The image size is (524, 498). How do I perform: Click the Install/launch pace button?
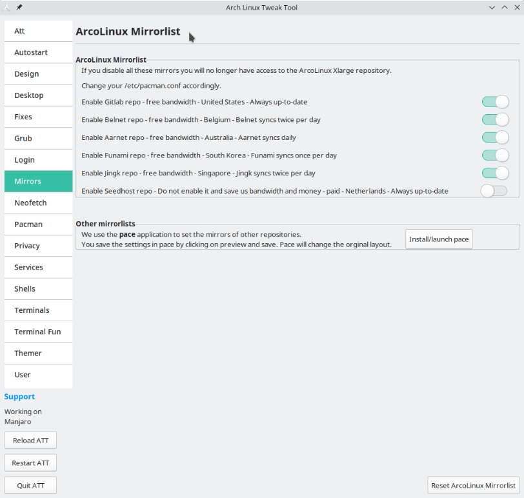point(439,239)
